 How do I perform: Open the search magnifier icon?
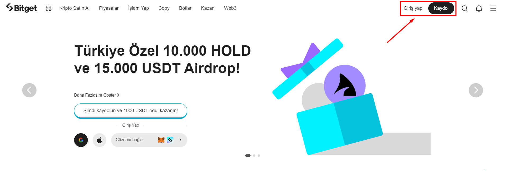[x=465, y=8]
